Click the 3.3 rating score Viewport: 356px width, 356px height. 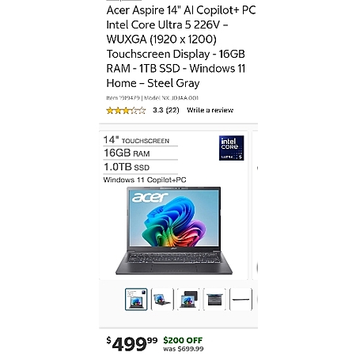click(157, 110)
